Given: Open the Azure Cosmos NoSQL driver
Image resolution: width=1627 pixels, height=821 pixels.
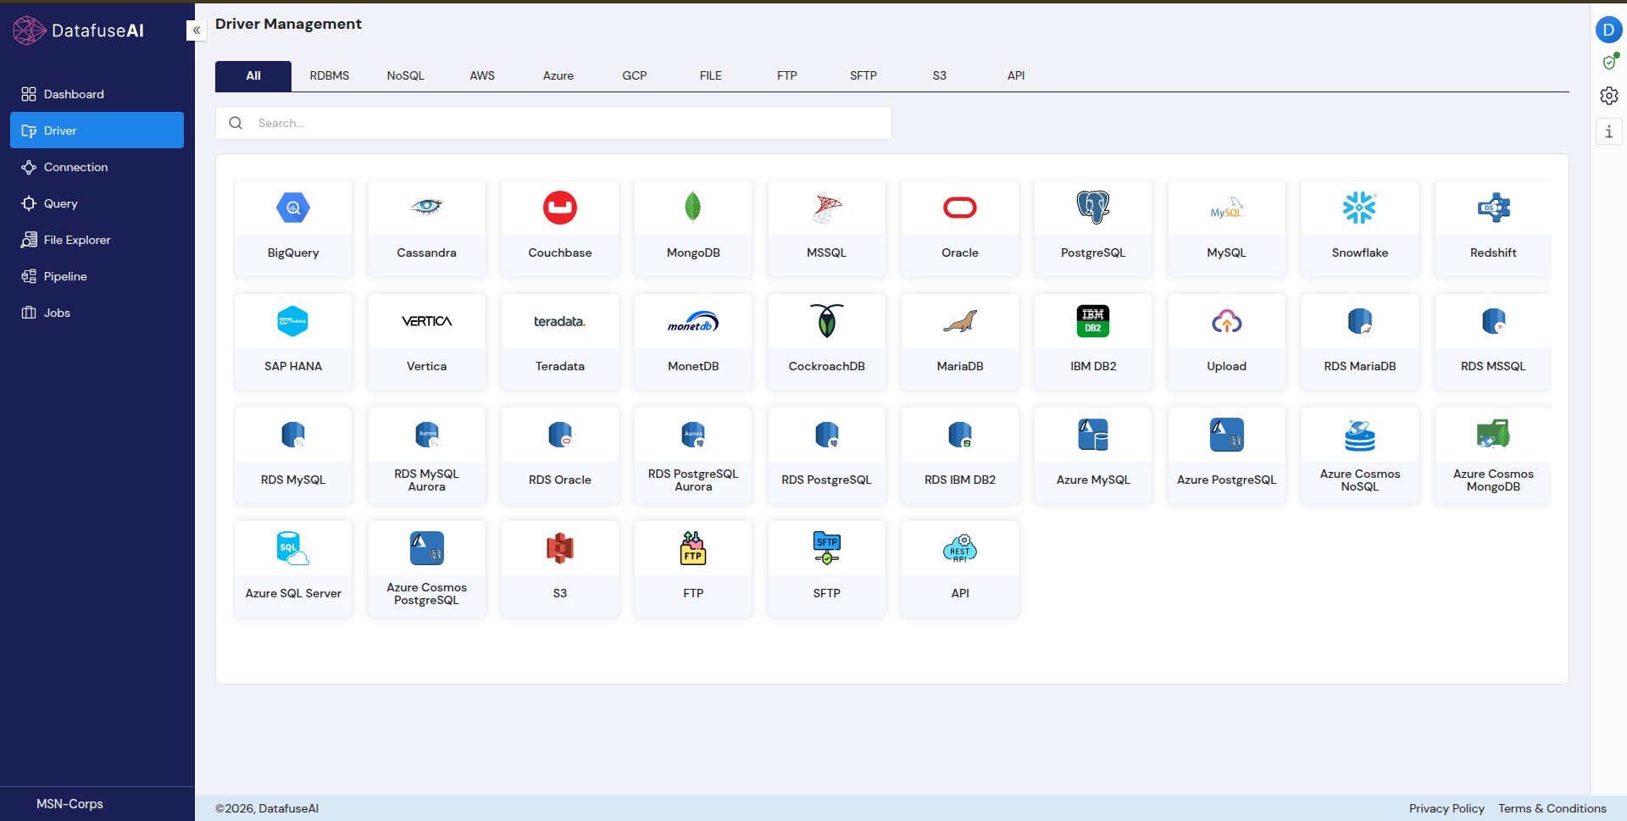Looking at the screenshot, I should (1360, 456).
